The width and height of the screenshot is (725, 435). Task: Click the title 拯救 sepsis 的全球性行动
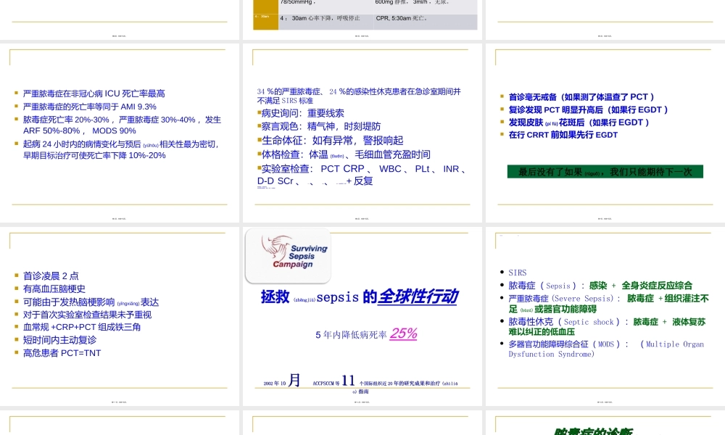(x=360, y=297)
